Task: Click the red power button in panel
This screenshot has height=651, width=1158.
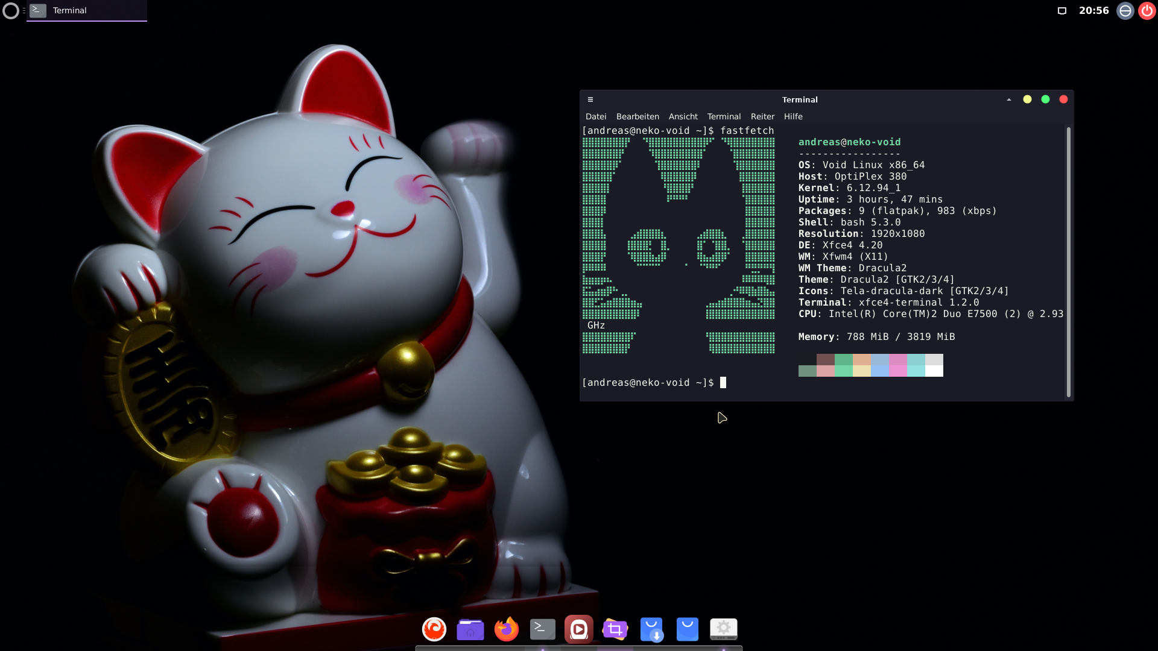Action: coord(1147,11)
